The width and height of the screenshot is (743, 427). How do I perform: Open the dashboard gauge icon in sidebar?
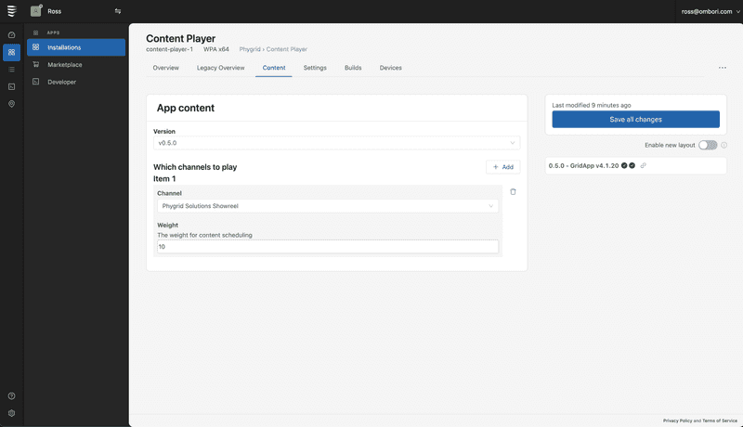(x=11, y=34)
